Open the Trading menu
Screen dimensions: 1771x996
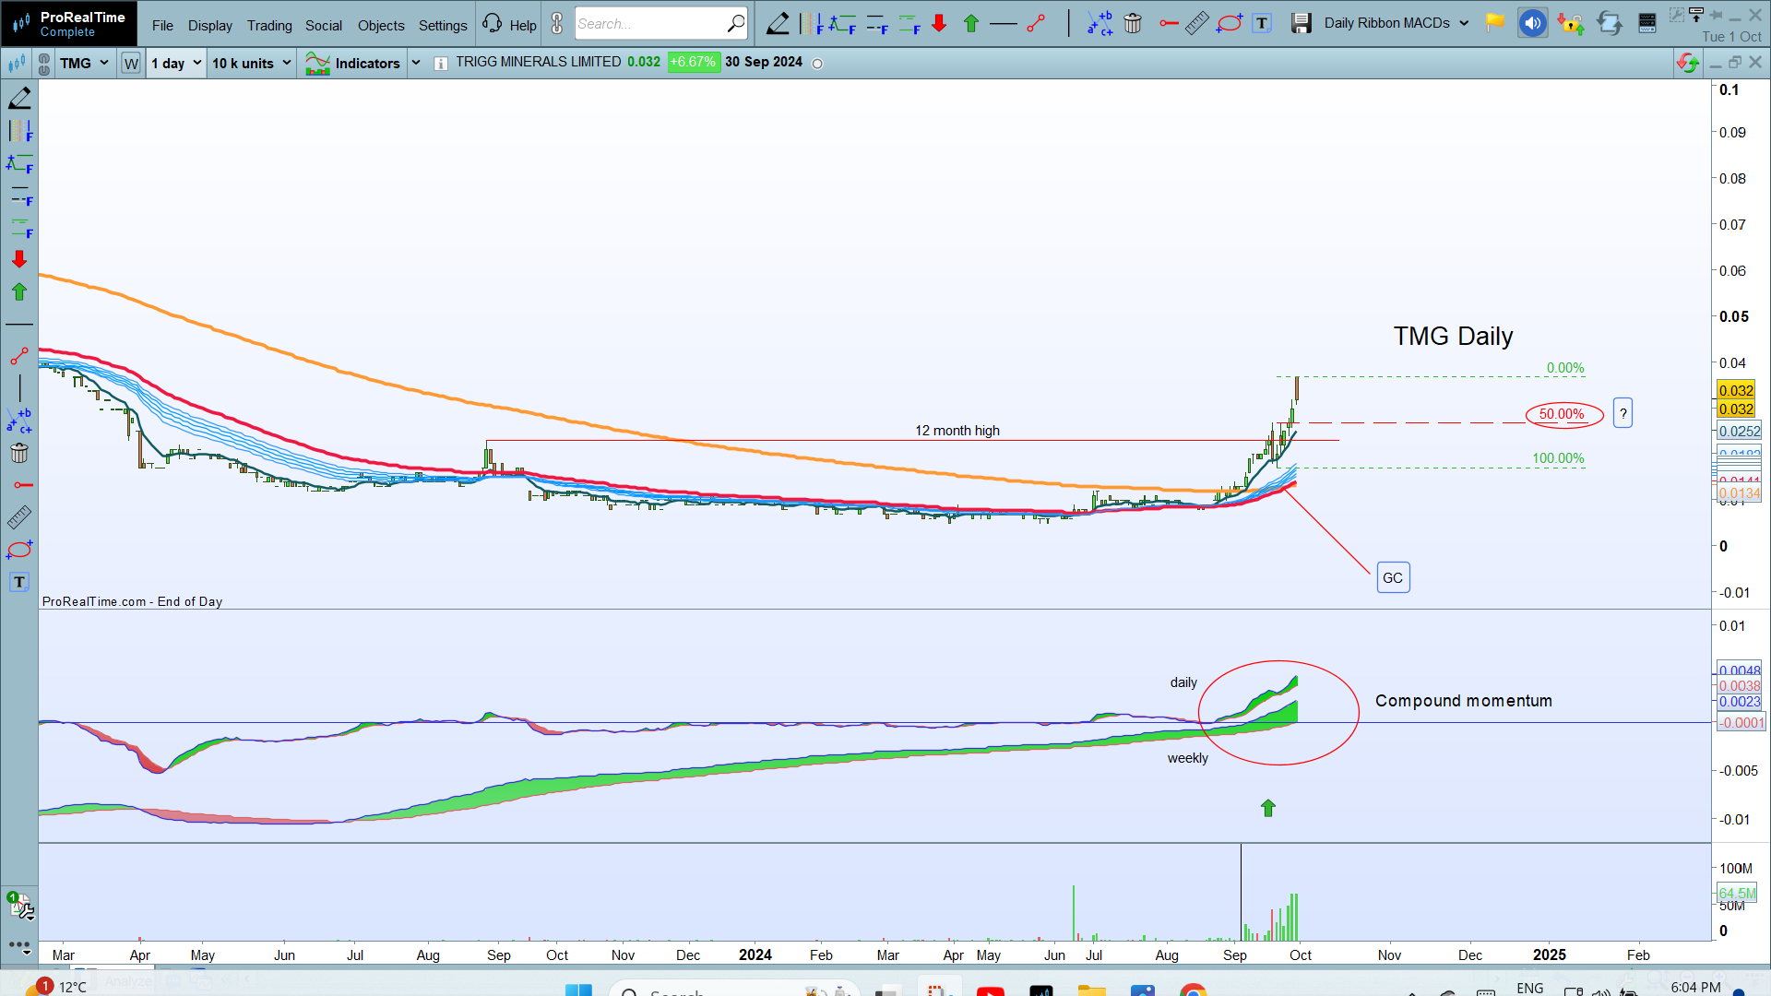(x=269, y=26)
